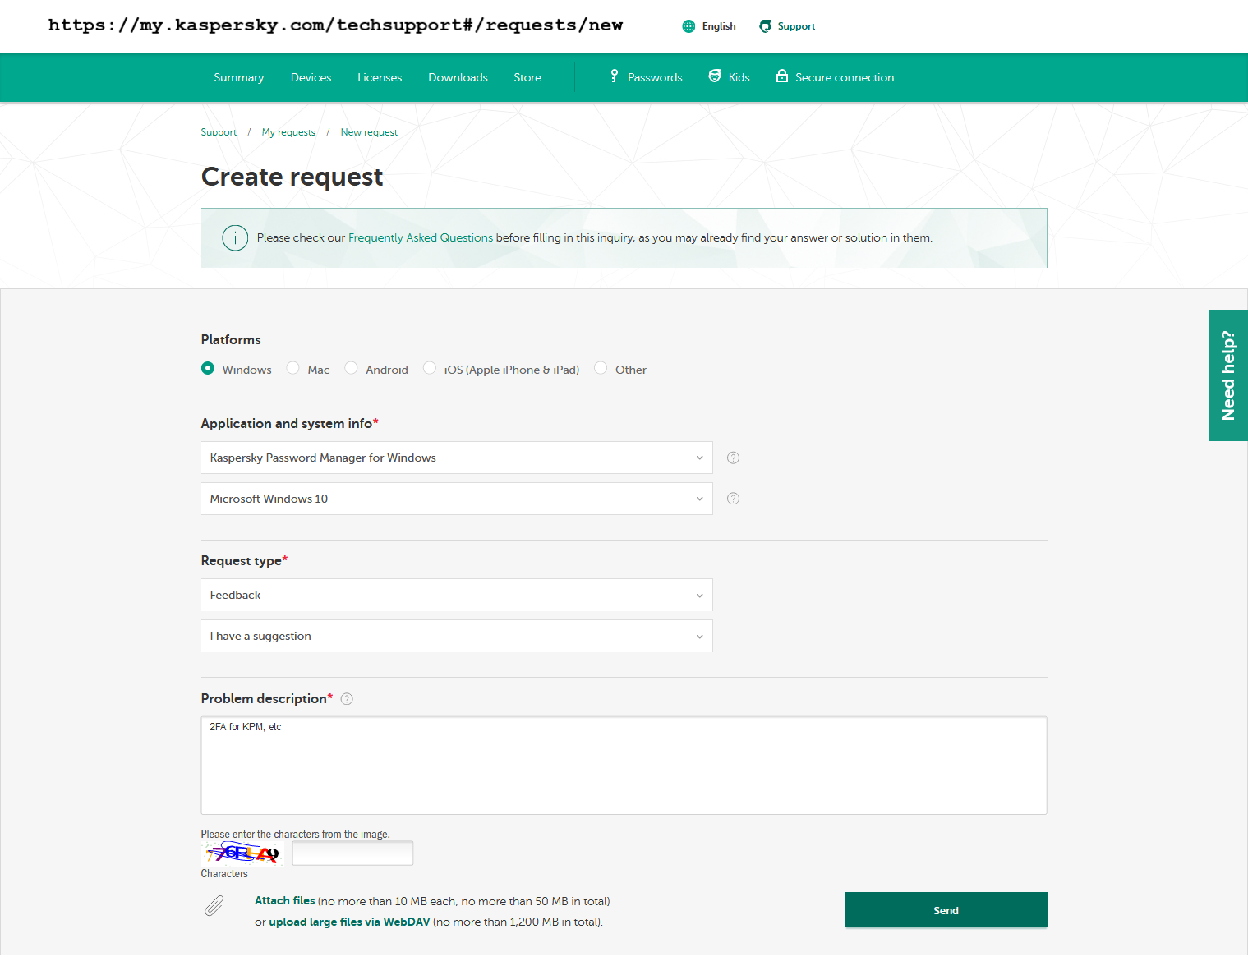Select the Android platform radio button
The height and width of the screenshot is (957, 1248).
tap(352, 368)
